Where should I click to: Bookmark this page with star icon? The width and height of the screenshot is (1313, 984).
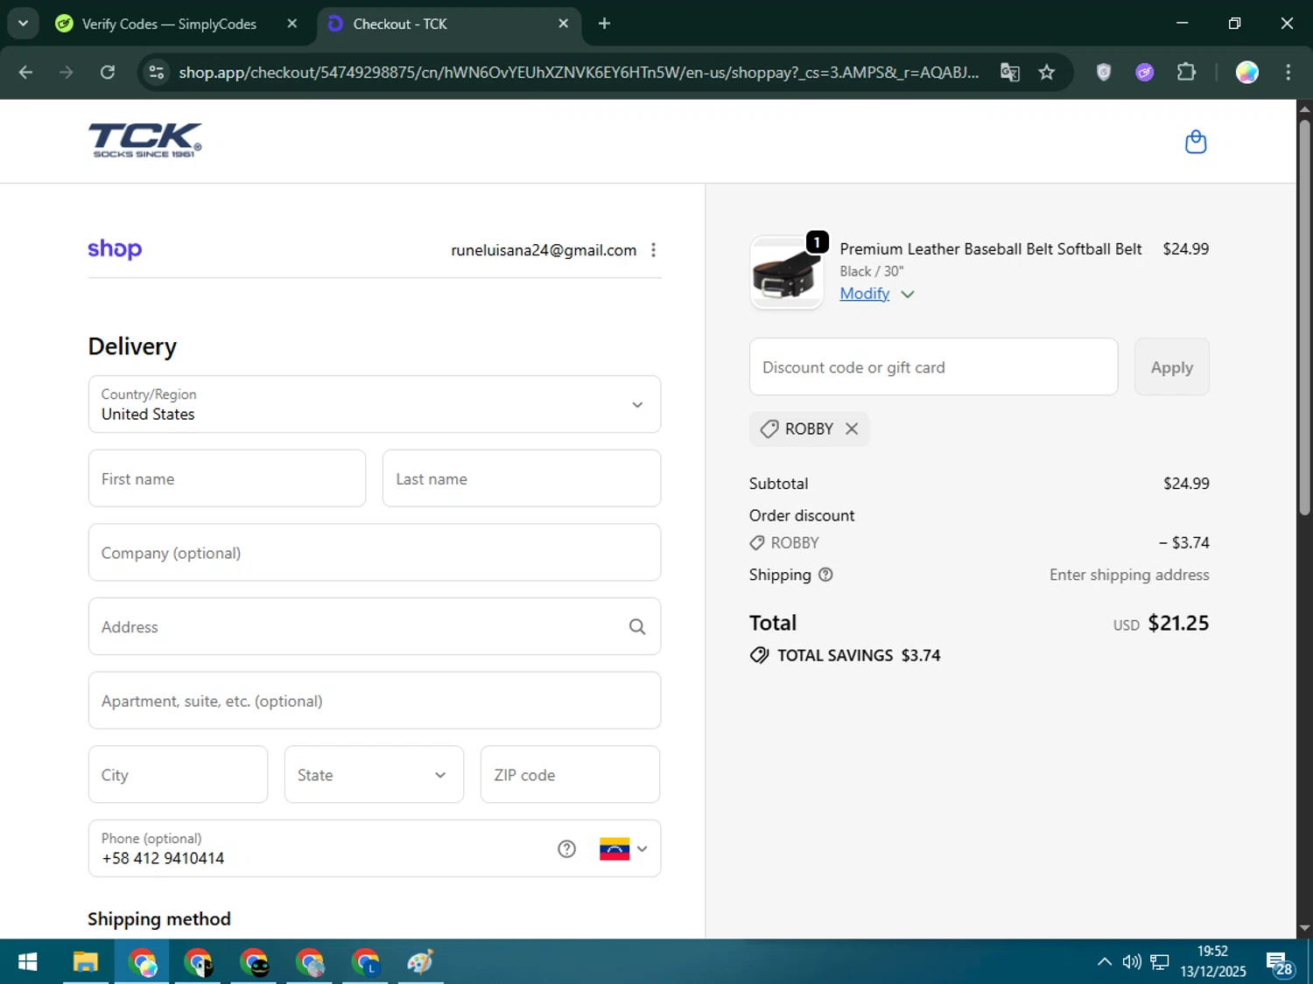click(1046, 72)
